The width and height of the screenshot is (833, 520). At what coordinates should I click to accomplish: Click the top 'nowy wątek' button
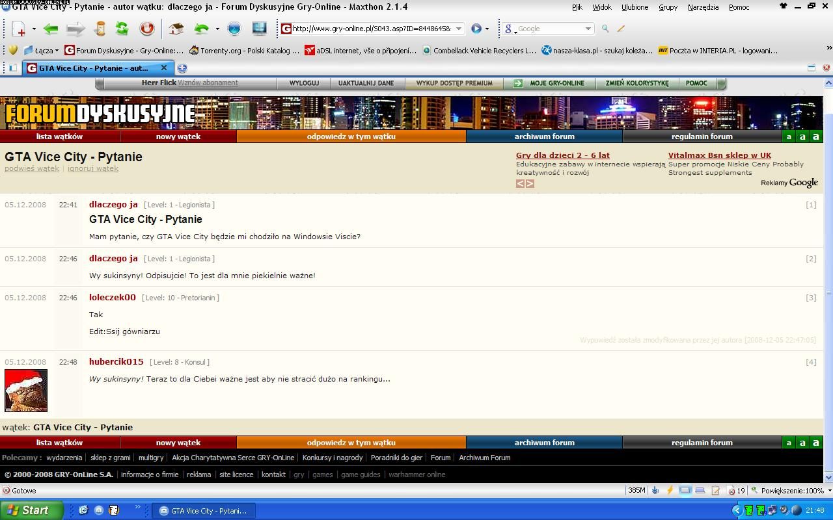(178, 136)
